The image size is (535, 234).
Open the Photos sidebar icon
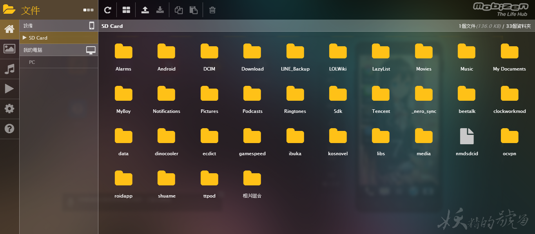(x=9, y=49)
